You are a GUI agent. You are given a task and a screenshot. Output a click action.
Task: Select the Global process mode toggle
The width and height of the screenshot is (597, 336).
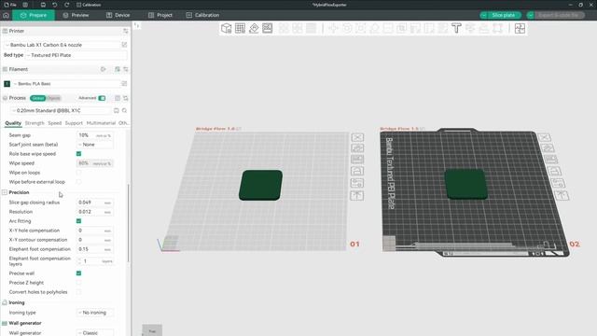[37, 98]
